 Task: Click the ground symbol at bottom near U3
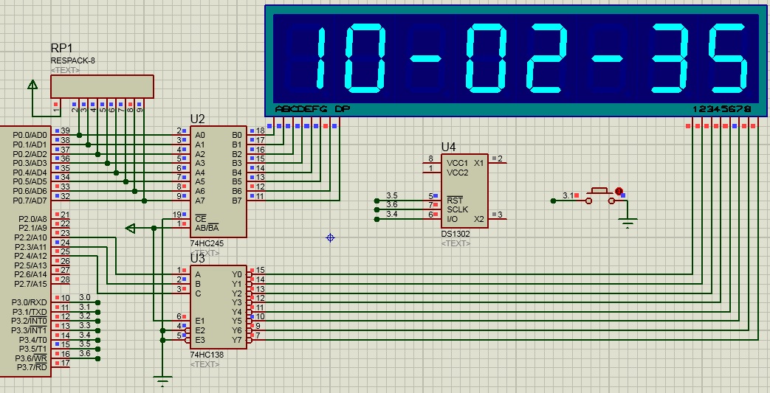[x=162, y=380]
